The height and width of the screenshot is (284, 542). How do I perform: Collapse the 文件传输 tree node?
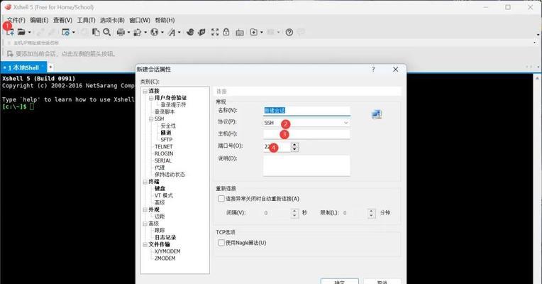[x=145, y=244]
